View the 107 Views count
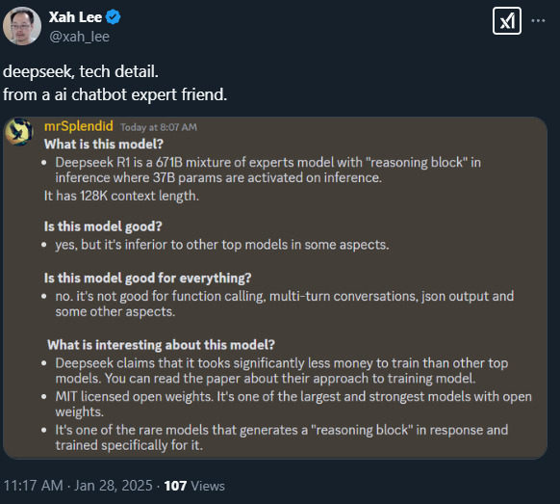 click(x=194, y=486)
